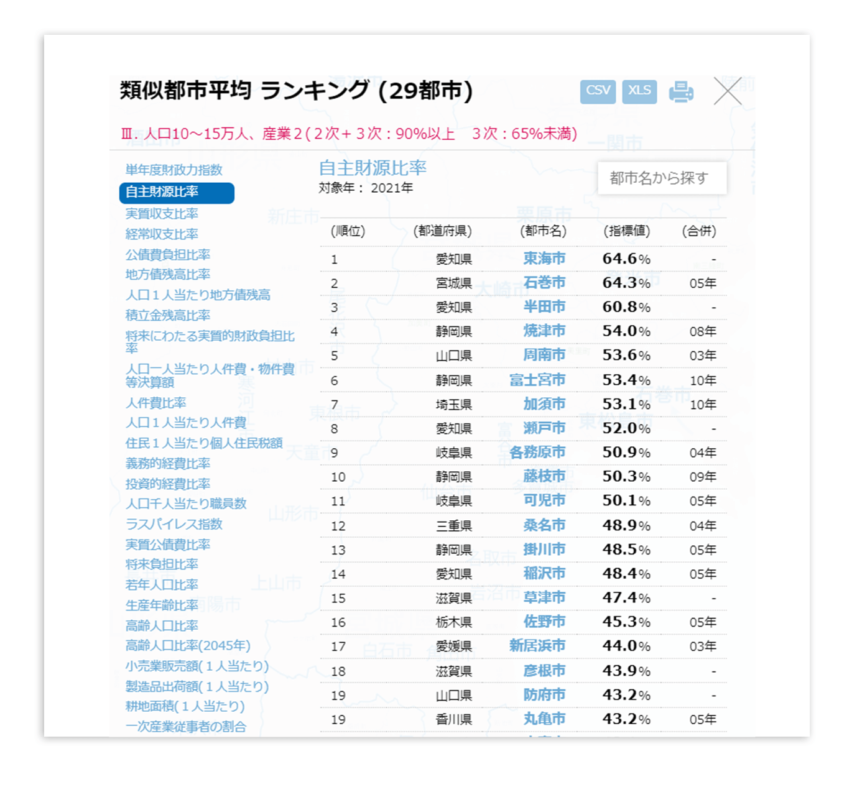
Task: Open city link 瀬戸市
Action: [544, 429]
